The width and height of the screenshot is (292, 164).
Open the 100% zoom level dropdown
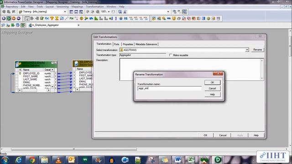coord(109,12)
